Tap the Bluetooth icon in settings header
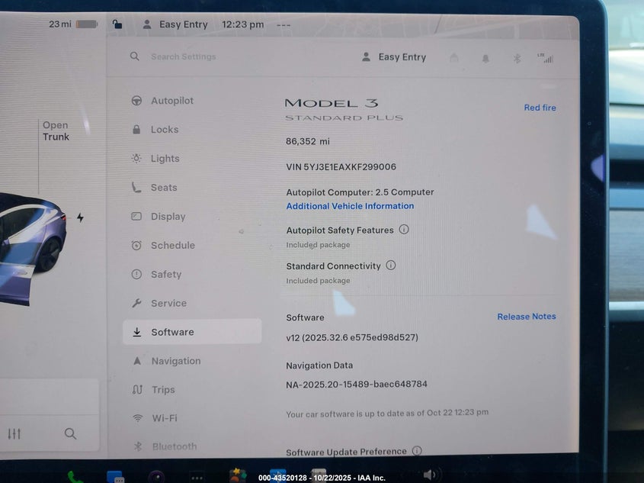 (516, 58)
